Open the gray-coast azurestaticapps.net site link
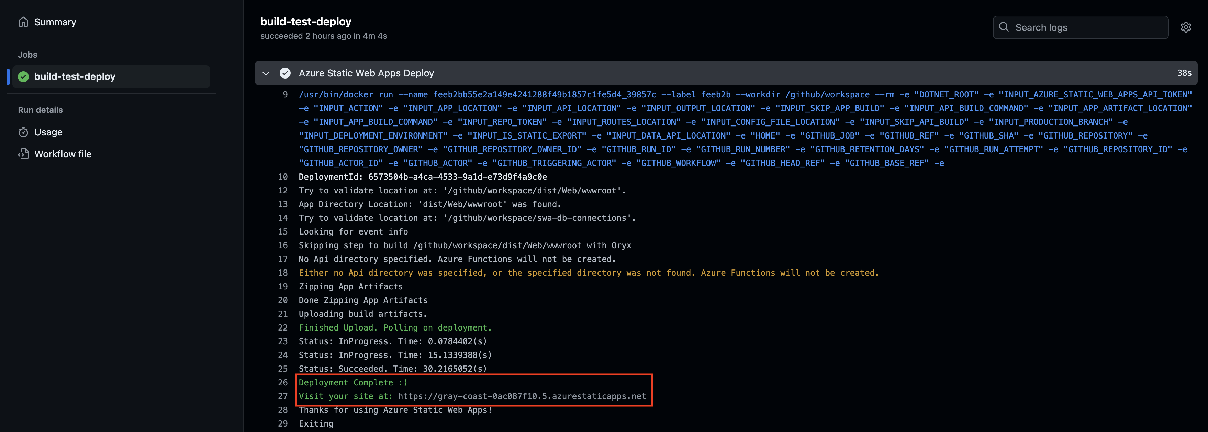1208x432 pixels. point(522,396)
